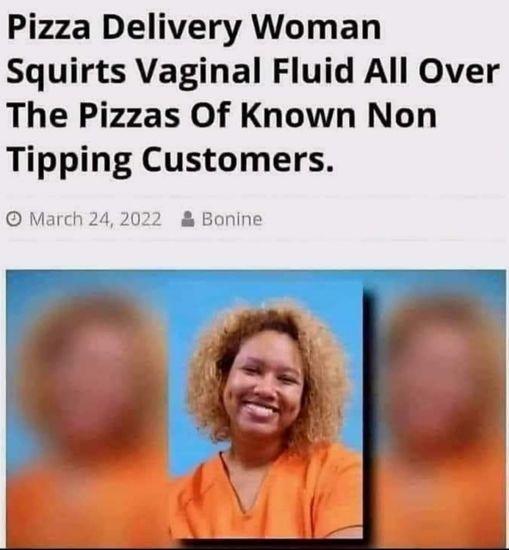This screenshot has height=550, width=509.
Task: Click the headline line starting with "Squirts"
Action: coord(253,73)
